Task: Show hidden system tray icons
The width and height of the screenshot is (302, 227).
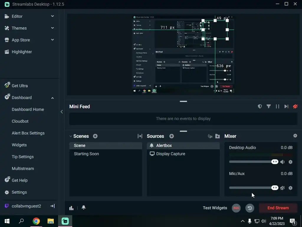Action: click(243, 221)
